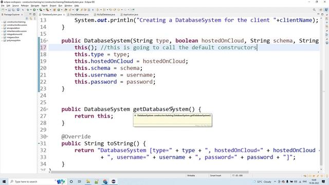Click the Pin Editor toolbar icon
Image resolution: width=329 pixels, height=185 pixels.
tap(133, 10)
